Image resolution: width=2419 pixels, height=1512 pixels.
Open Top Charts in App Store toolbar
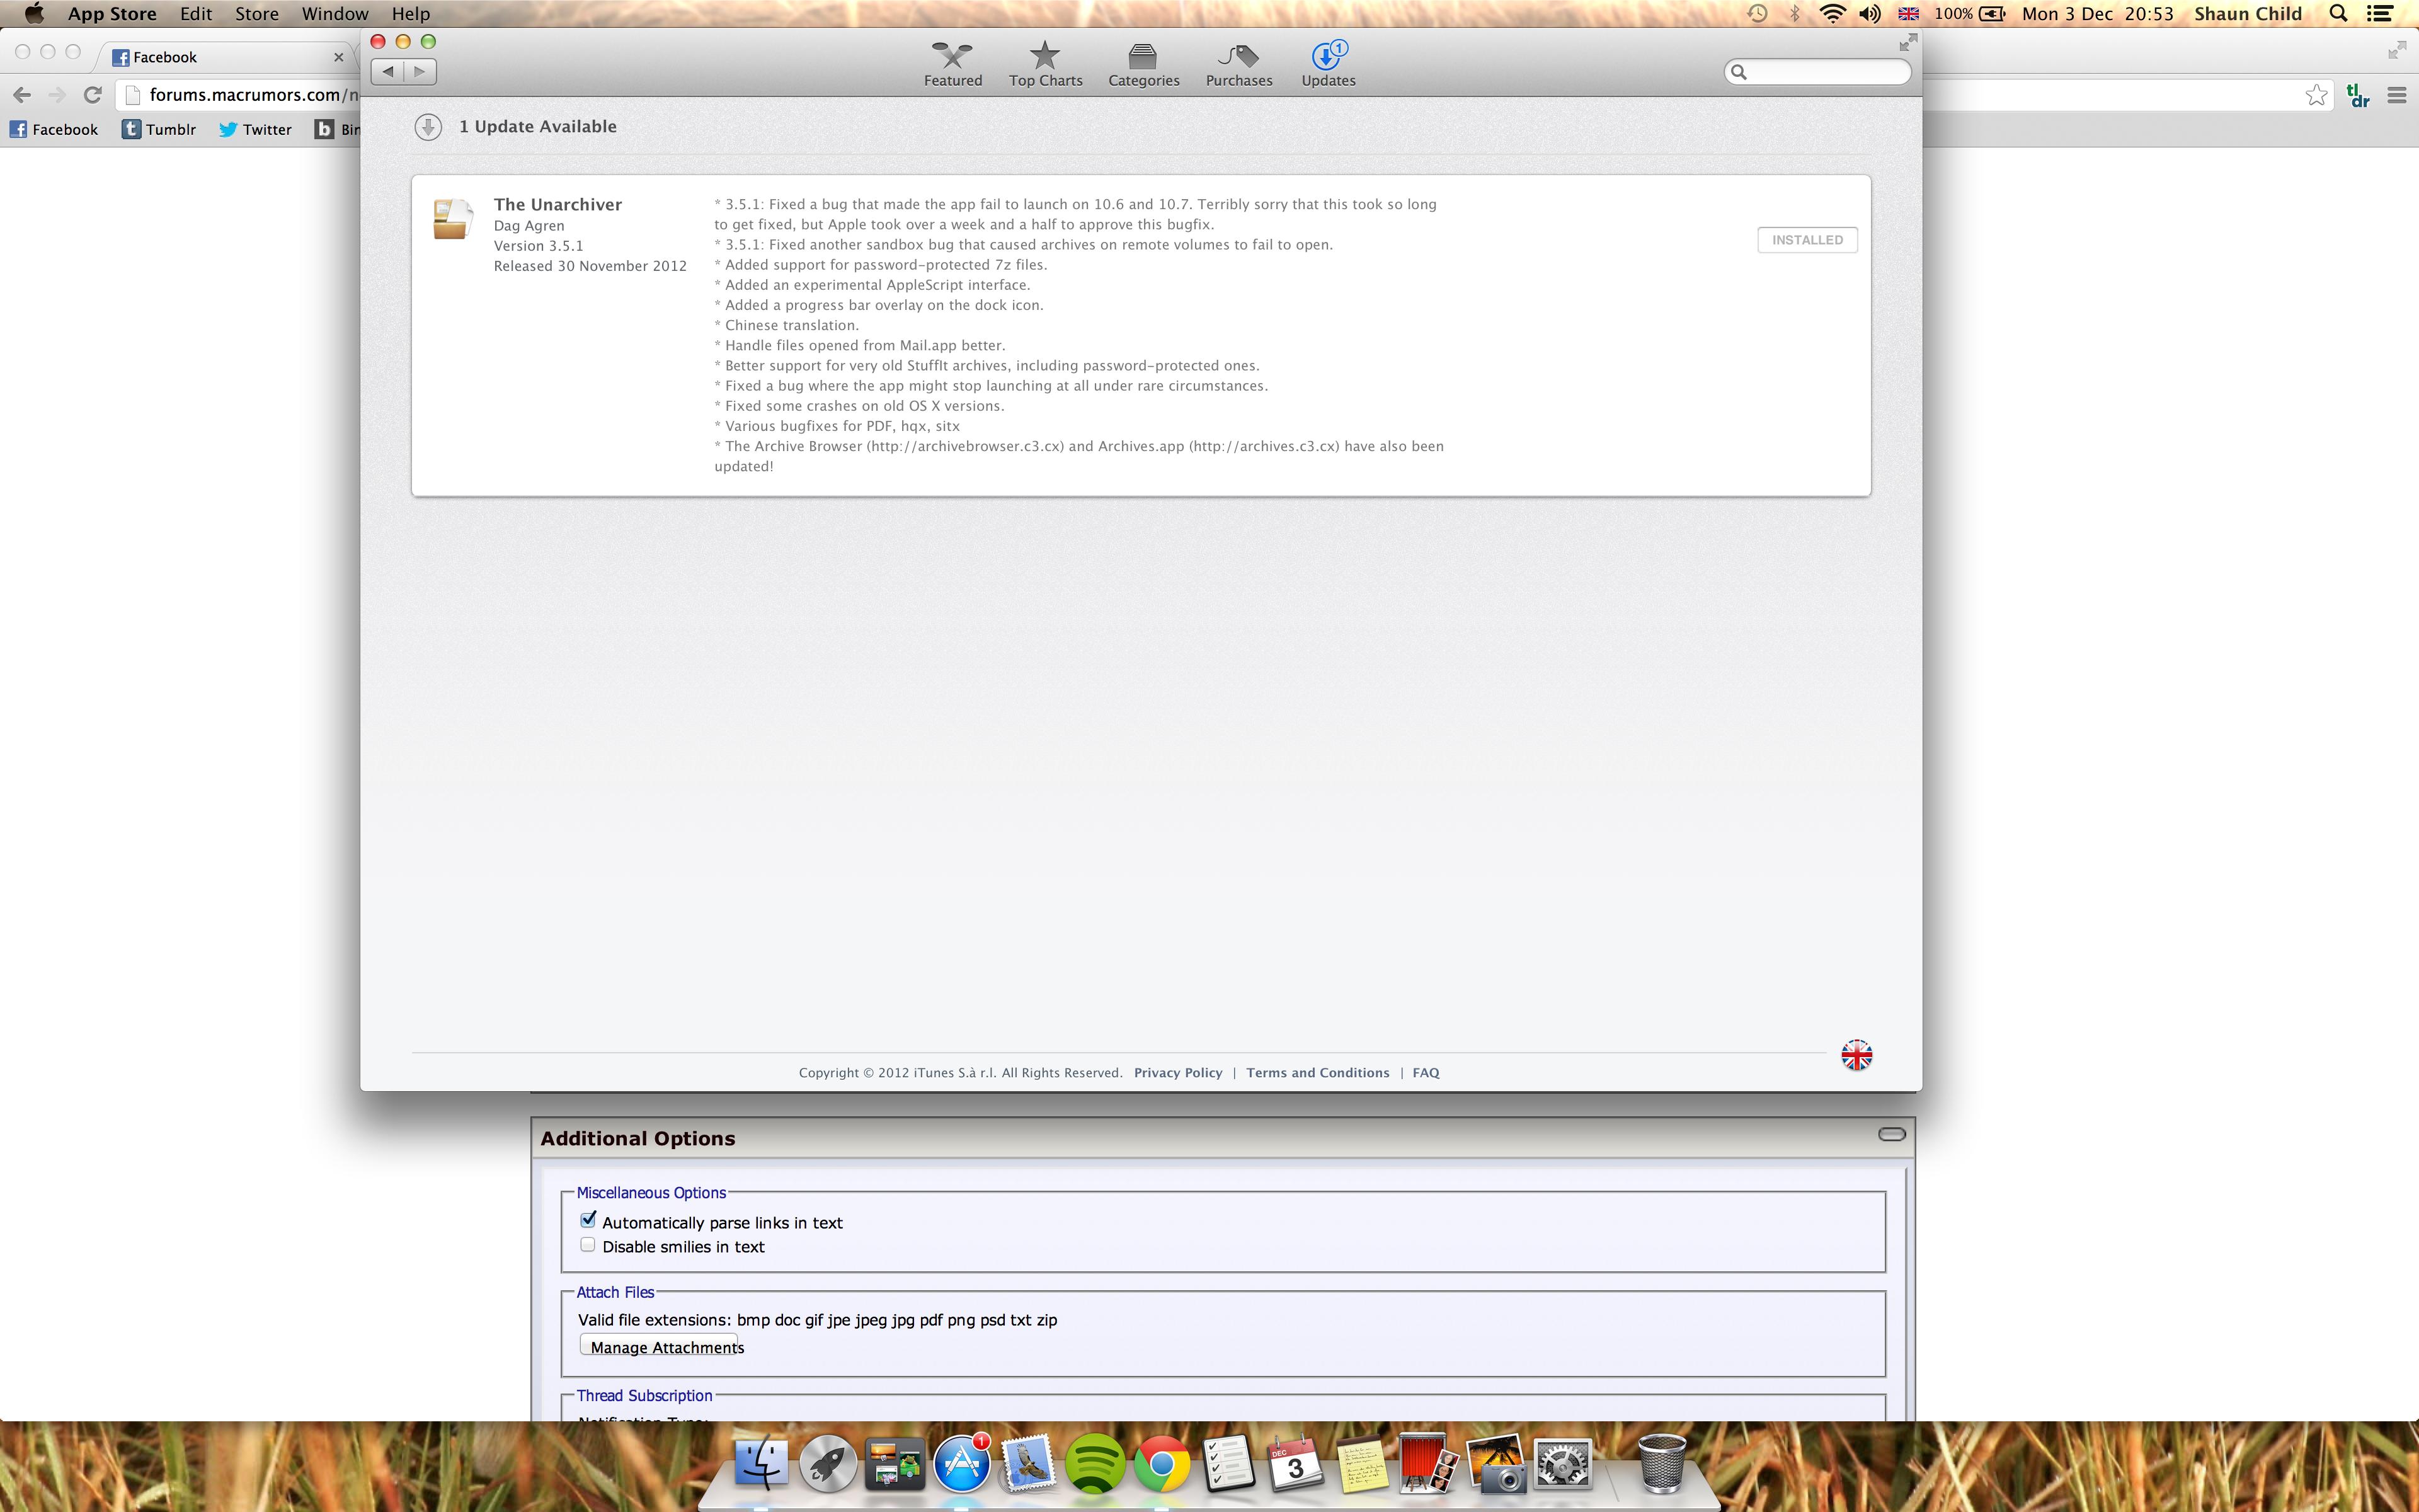tap(1046, 65)
